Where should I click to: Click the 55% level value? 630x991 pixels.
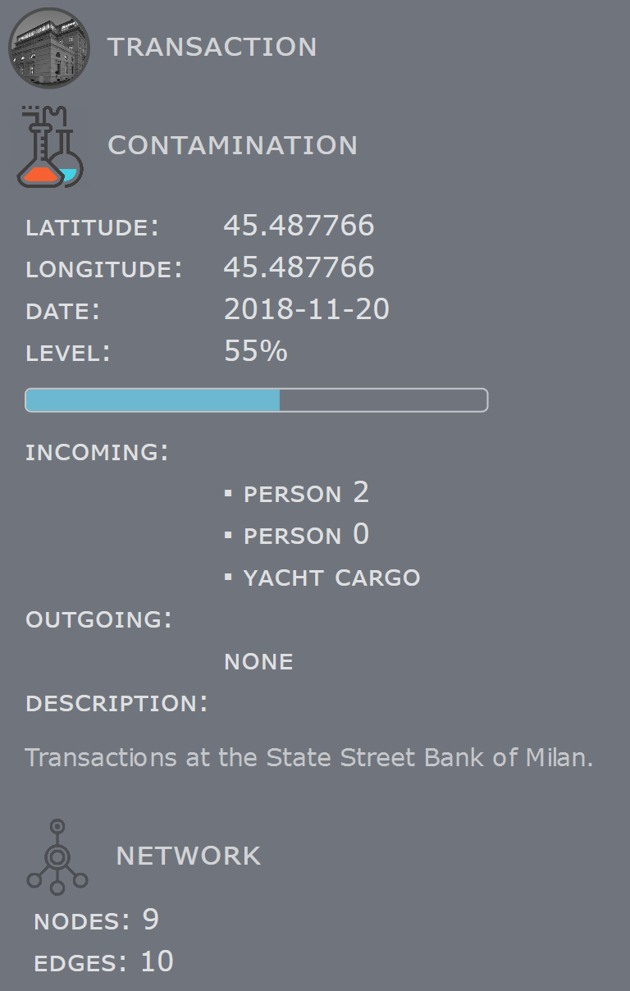pyautogui.click(x=255, y=351)
